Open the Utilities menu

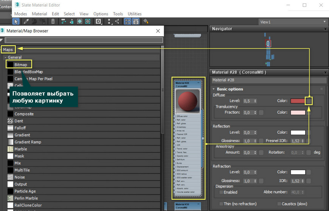pyautogui.click(x=135, y=14)
